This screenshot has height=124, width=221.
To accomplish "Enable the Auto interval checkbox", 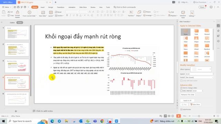I will tap(181, 91).
